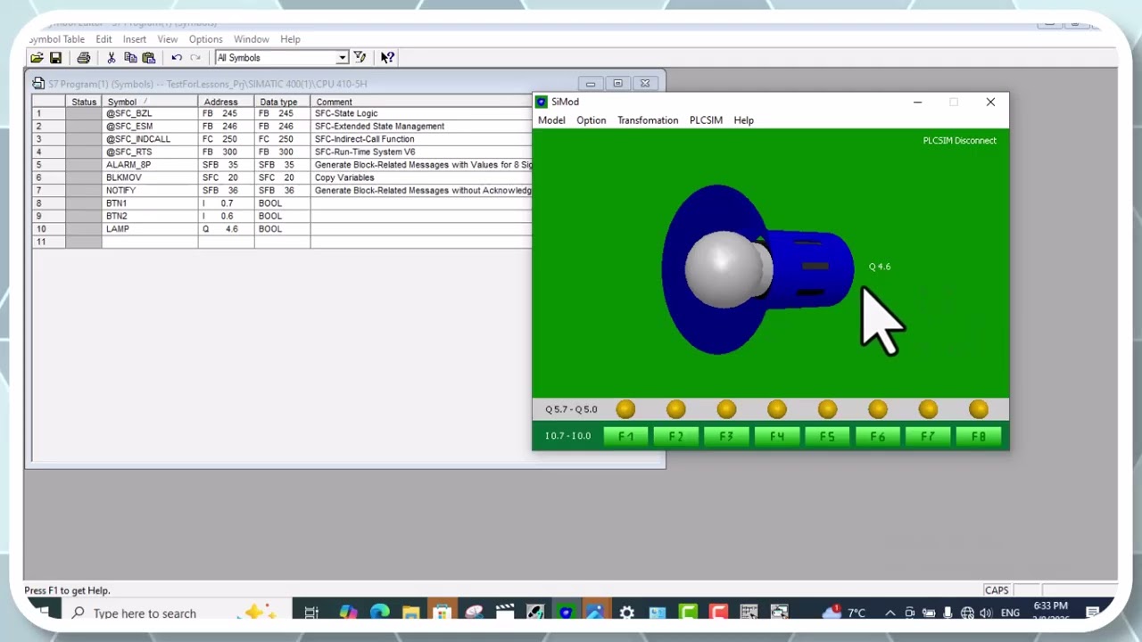Select the LAMP symbol cell
Viewport: 1142px width, 642px height.
tap(150, 229)
